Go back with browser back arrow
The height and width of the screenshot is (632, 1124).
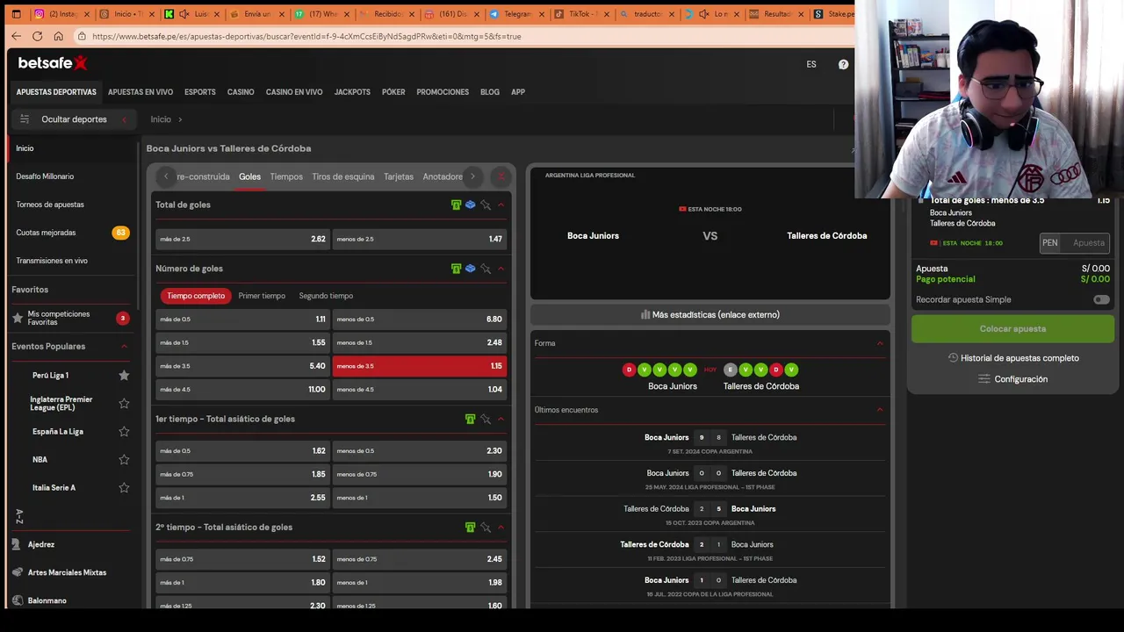(16, 36)
